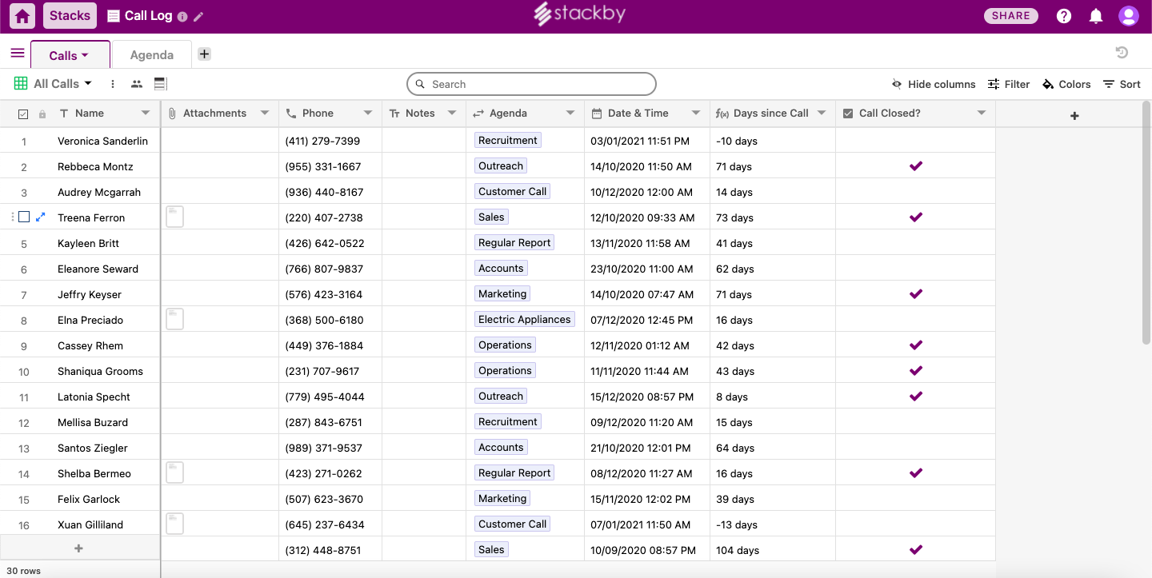Select phone number (766) 807-9837

[x=324, y=269]
